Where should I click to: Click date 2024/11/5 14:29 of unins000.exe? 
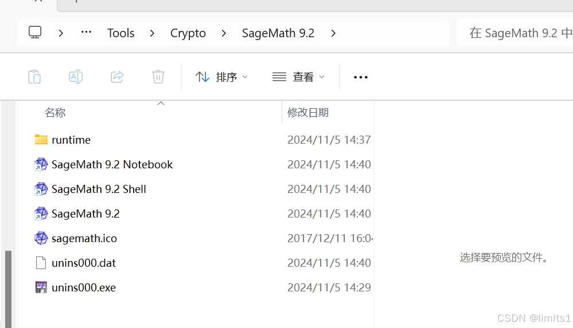point(329,287)
